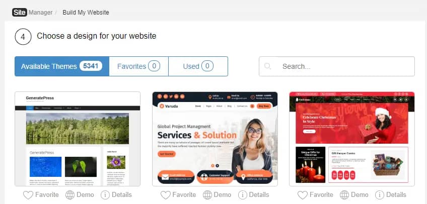Click the info Details icon under Christmas theme

coord(380,195)
